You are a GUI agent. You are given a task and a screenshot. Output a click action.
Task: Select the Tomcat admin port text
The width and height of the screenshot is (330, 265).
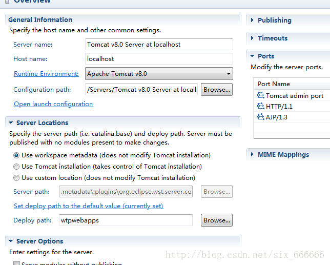[x=295, y=96]
